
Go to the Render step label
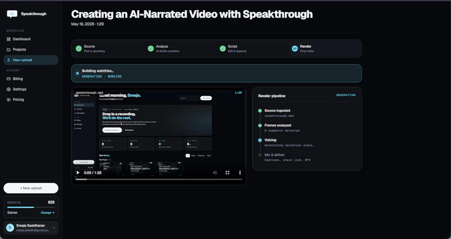[306, 46]
